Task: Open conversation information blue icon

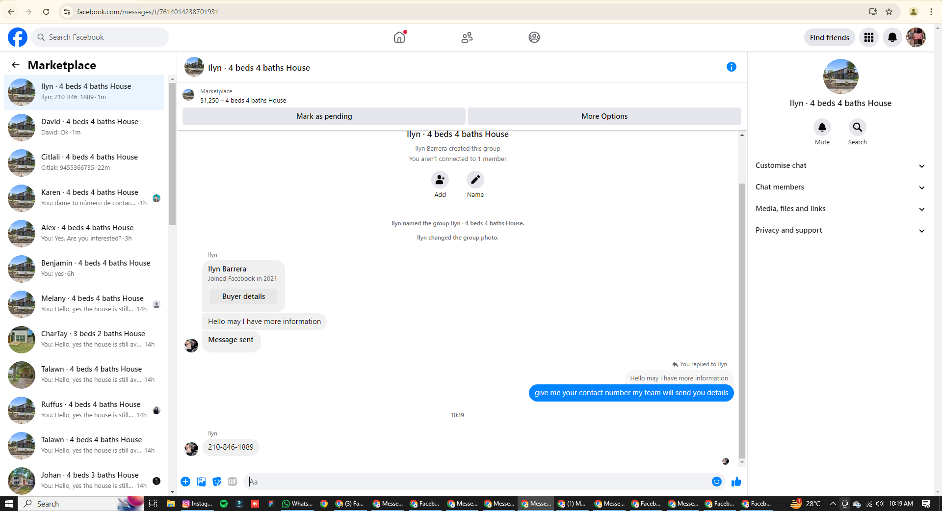Action: tap(732, 67)
